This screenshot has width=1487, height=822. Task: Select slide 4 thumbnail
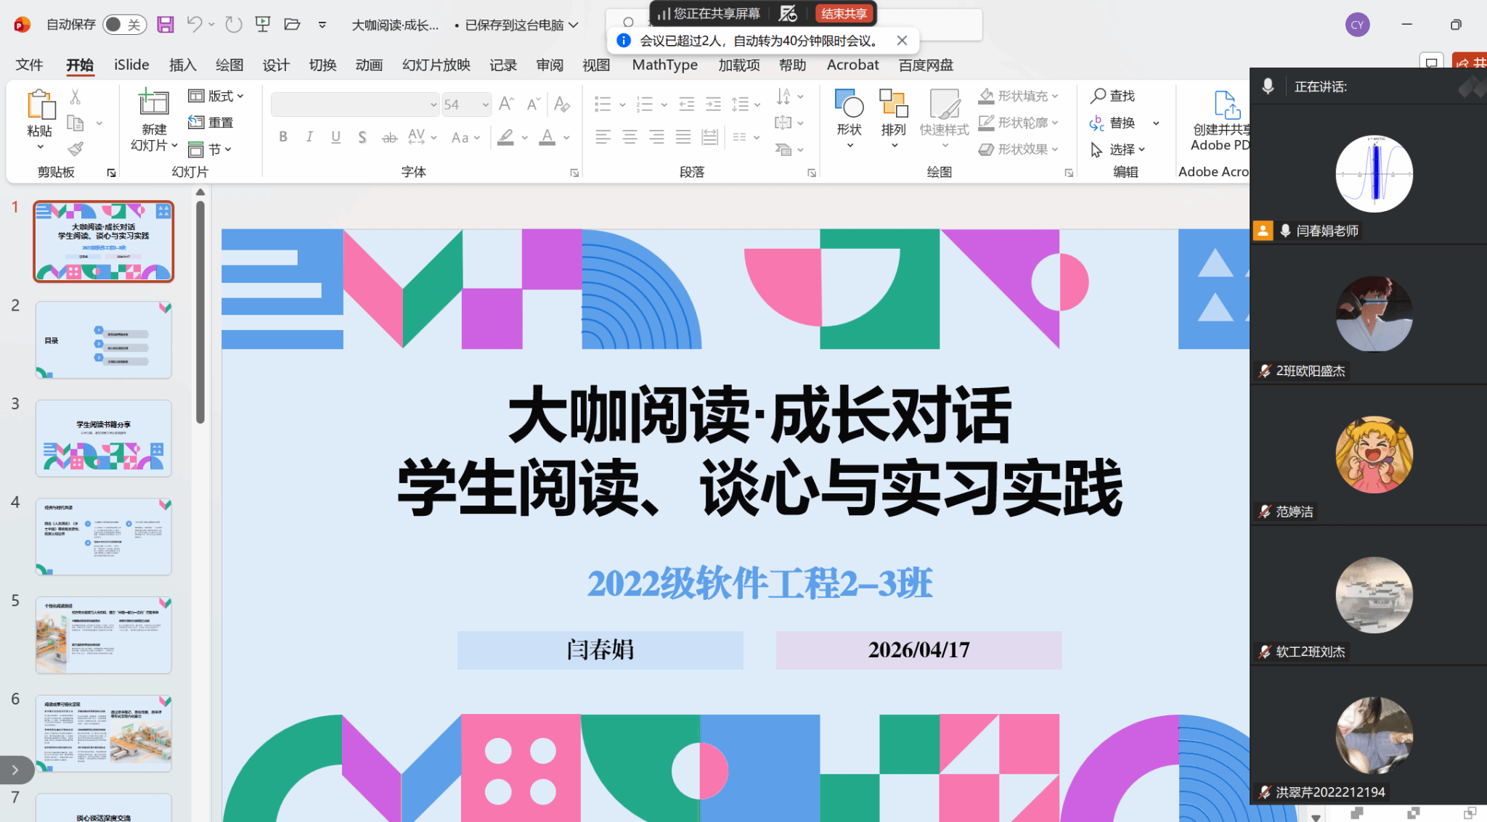[x=104, y=536]
